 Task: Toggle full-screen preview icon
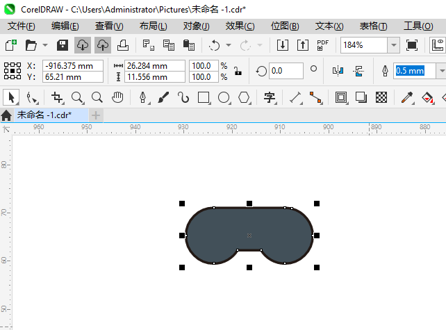412,45
